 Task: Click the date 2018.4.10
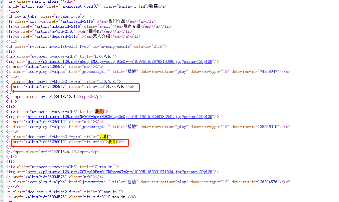[x=66, y=152]
